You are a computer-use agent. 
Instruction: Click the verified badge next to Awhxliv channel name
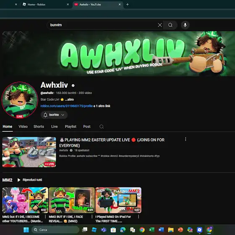click(73, 86)
